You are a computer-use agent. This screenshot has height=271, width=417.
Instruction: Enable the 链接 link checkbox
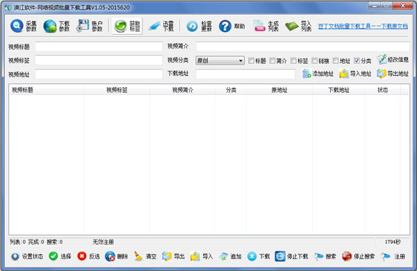click(x=315, y=61)
